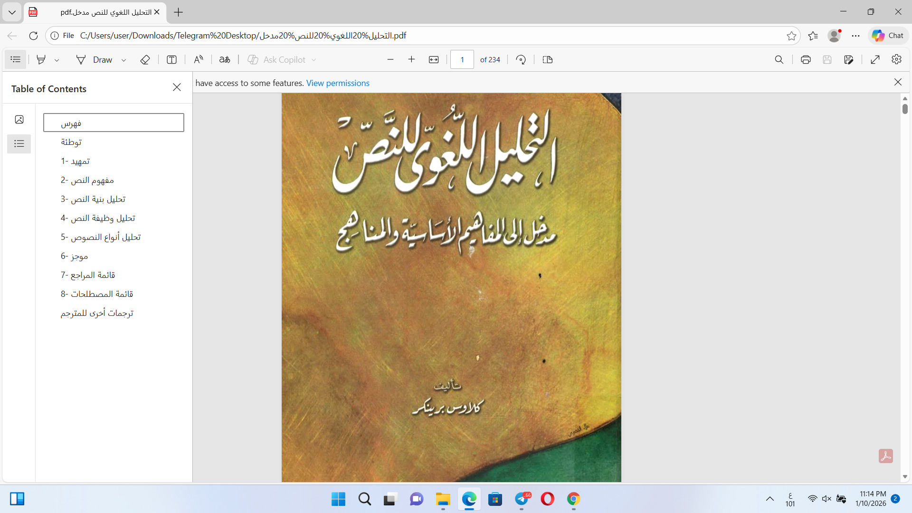This screenshot has width=912, height=513.
Task: Zoom in with the plus button
Action: click(x=412, y=60)
